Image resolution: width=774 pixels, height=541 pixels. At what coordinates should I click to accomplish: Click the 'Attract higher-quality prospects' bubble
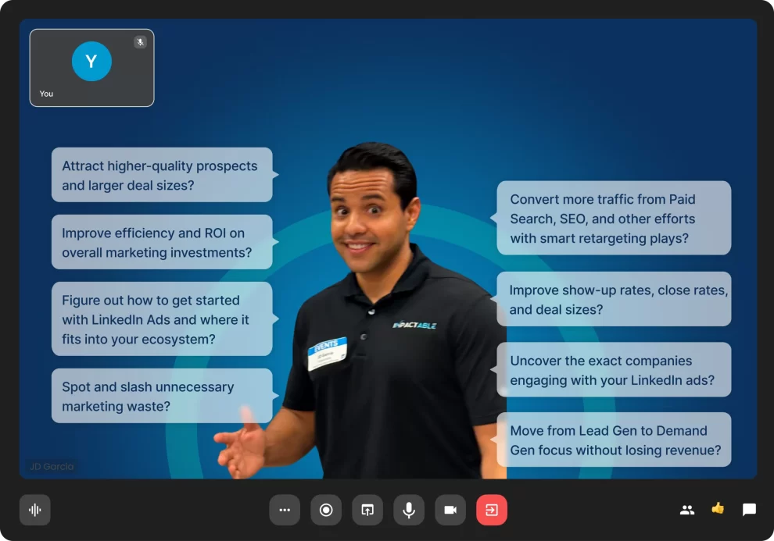[x=162, y=175]
